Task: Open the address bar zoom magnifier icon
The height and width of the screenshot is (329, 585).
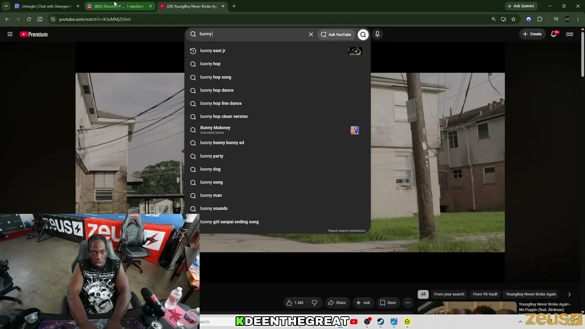Action: [x=494, y=19]
